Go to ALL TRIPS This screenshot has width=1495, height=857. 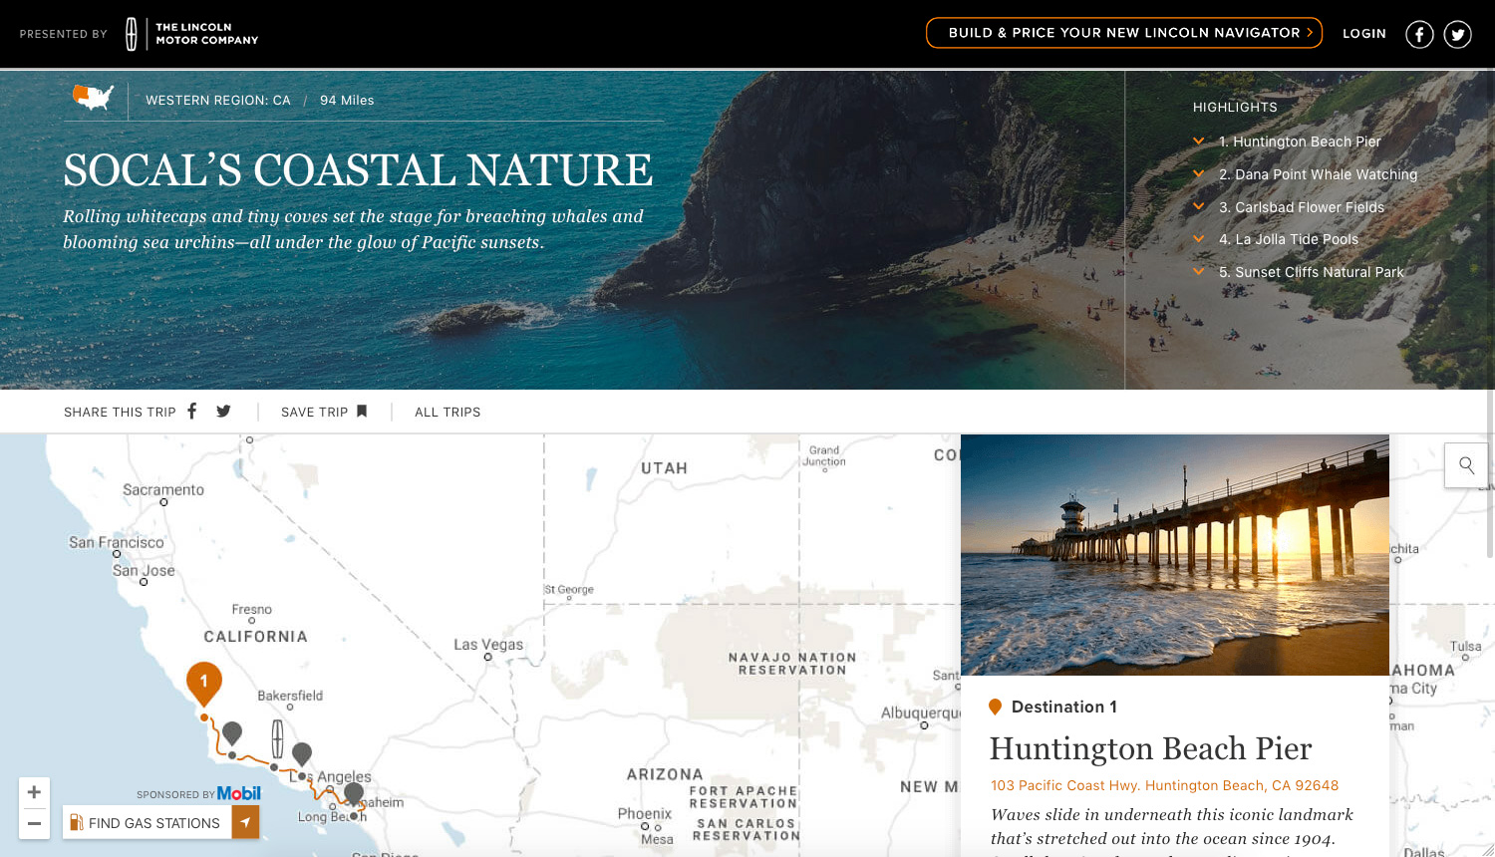click(448, 412)
